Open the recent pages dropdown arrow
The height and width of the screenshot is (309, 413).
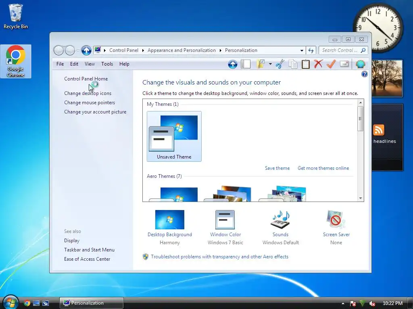tap(78, 50)
